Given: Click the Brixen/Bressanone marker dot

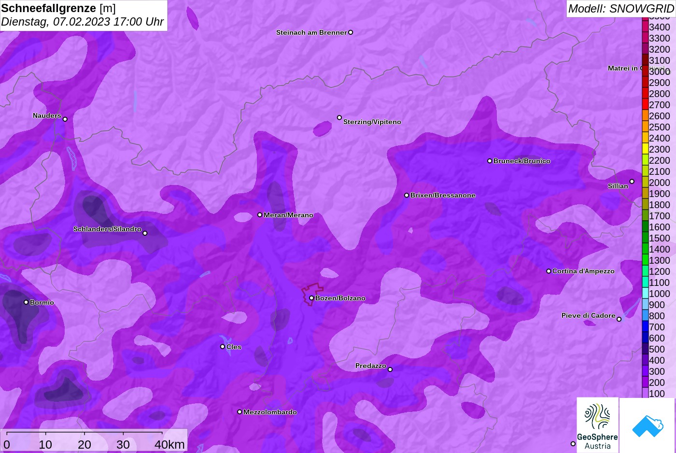Looking at the screenshot, I should 407,195.
